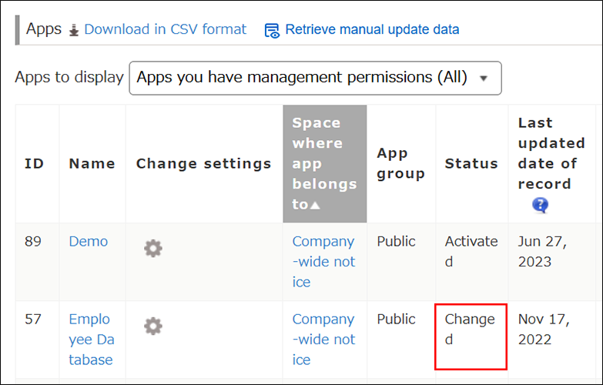Open Company-wide notice space in the Demo row
The width and height of the screenshot is (603, 385).
(323, 262)
